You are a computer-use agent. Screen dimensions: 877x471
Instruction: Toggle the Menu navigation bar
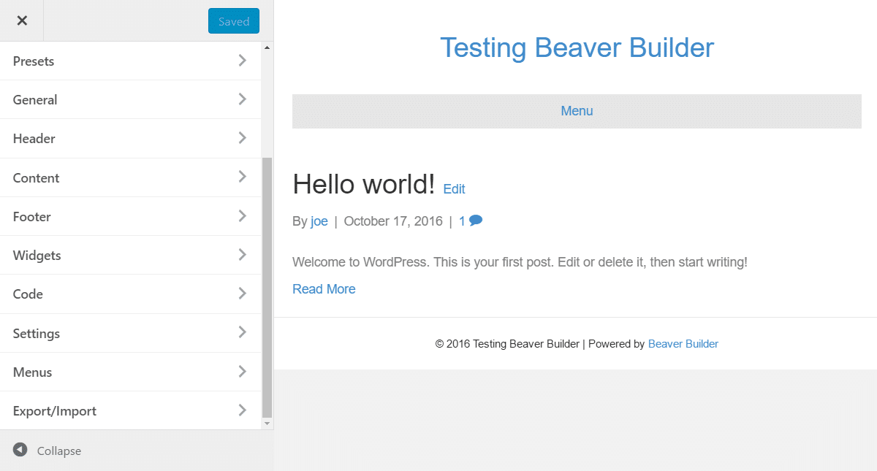coord(577,111)
